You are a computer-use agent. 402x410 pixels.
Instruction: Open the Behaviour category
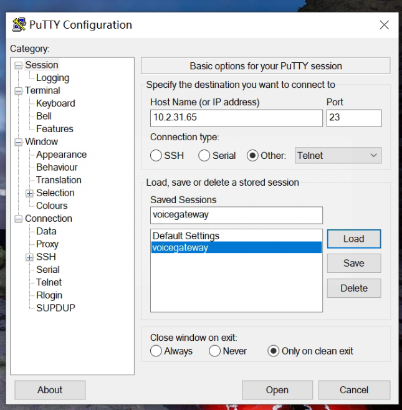[57, 168]
